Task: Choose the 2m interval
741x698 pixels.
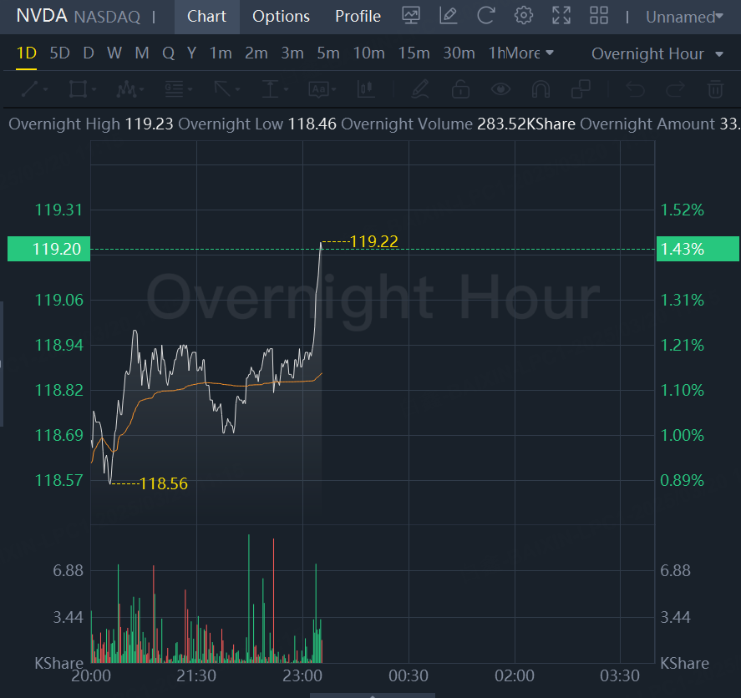Action: point(256,53)
